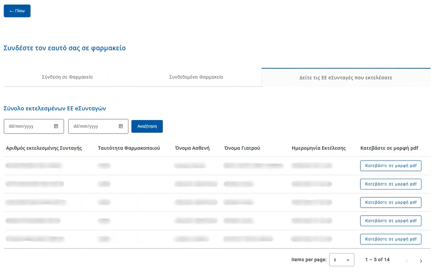Focus the second dd/mm/yyyy date input

click(92, 126)
